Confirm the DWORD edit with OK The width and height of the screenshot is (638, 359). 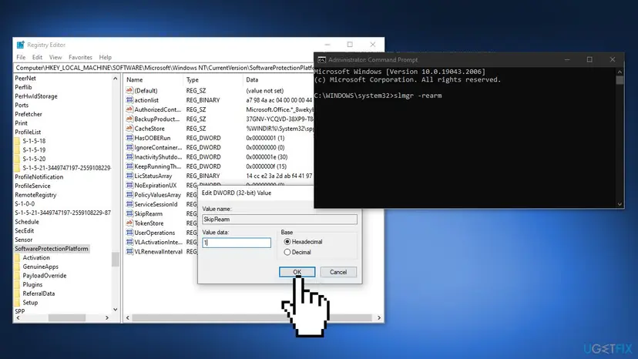[x=297, y=272]
